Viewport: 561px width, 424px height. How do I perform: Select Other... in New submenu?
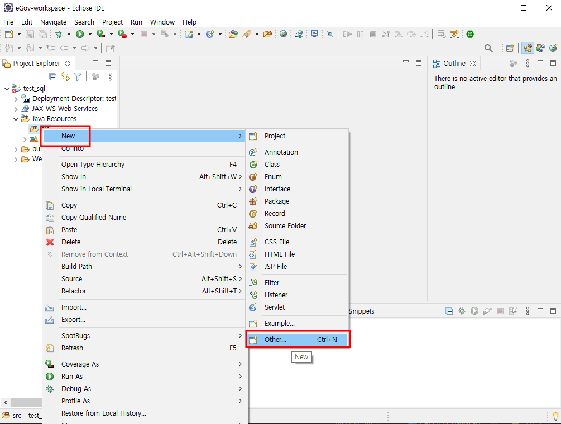297,339
